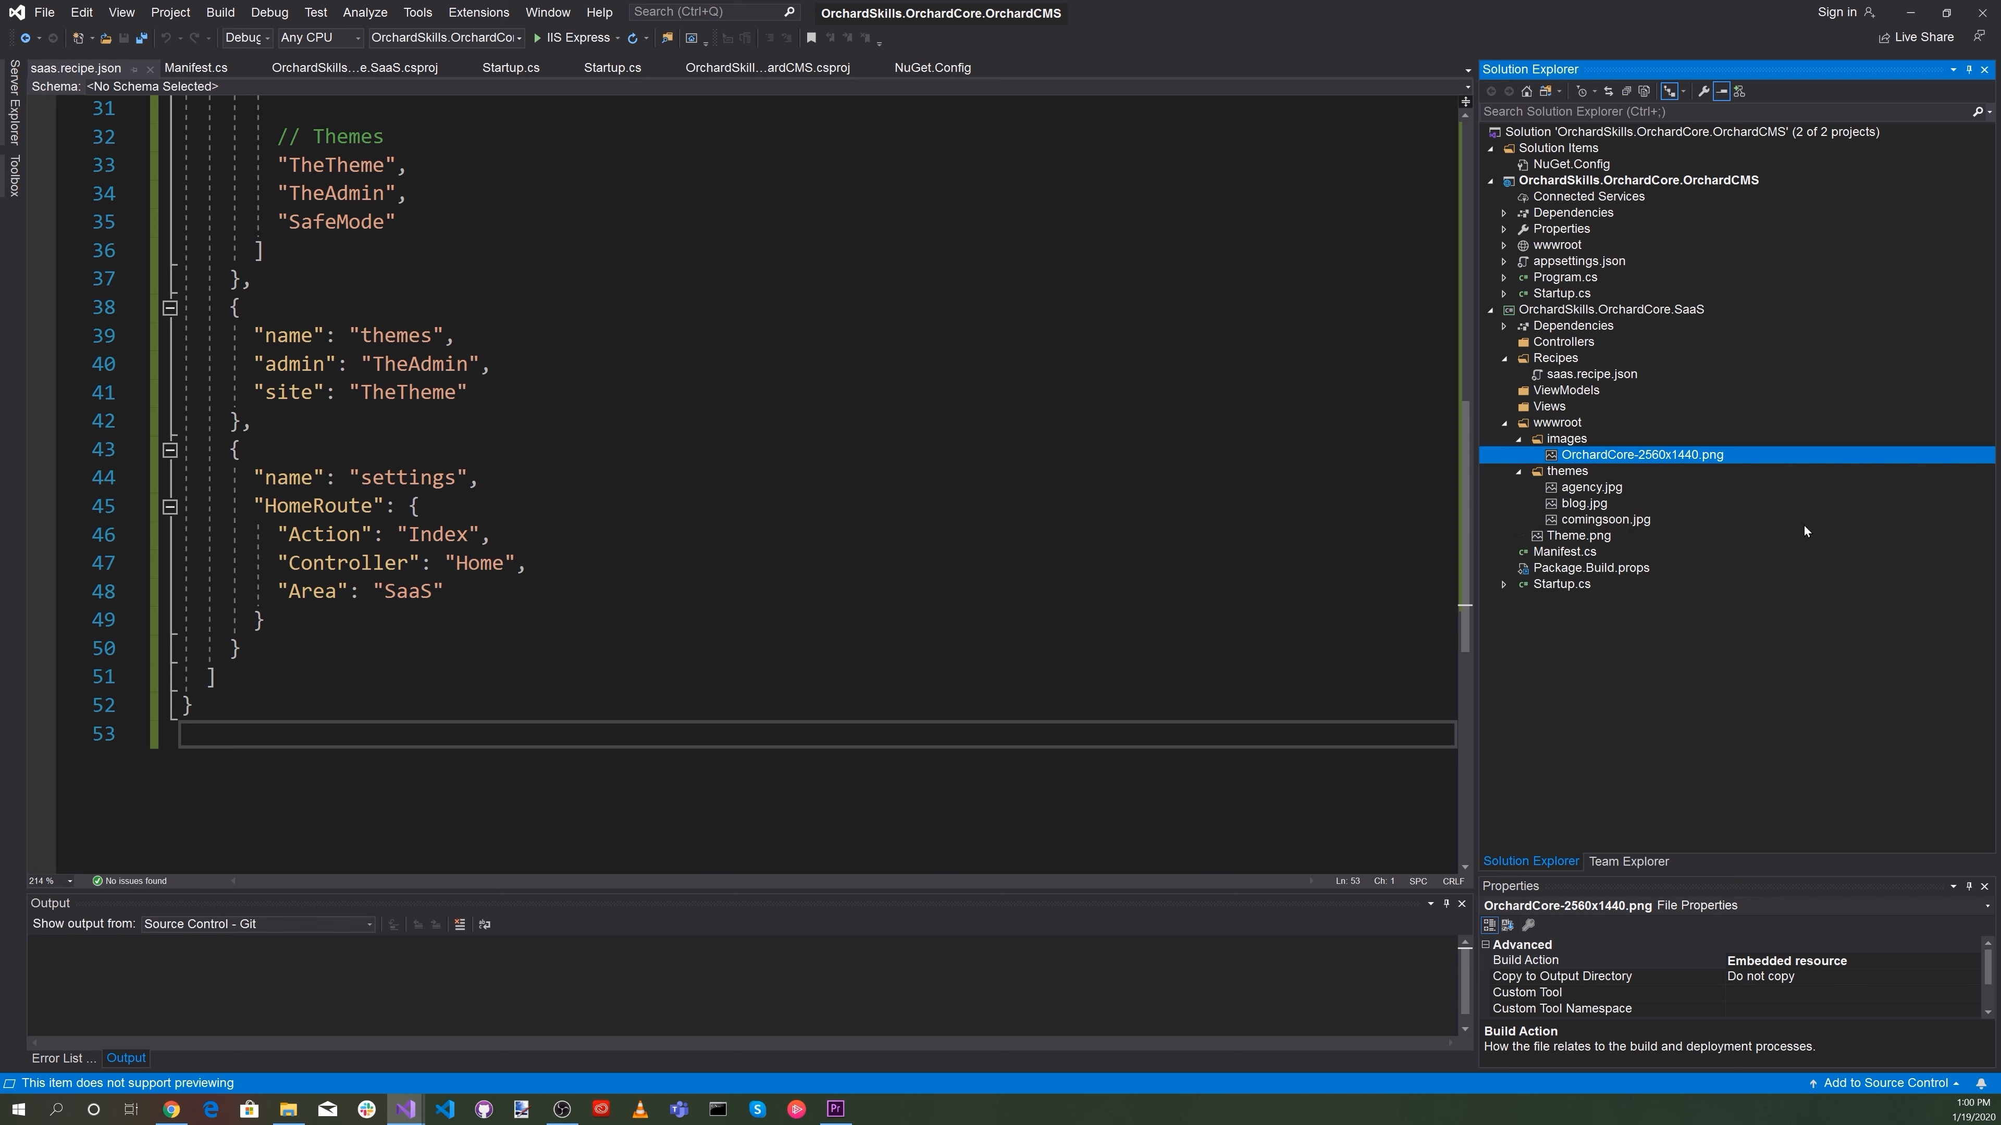The height and width of the screenshot is (1125, 2001).
Task: Open Properties via the wrench icon
Action: pyautogui.click(x=1703, y=92)
